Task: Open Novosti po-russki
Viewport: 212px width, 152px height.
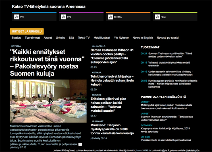Action: 168,38
